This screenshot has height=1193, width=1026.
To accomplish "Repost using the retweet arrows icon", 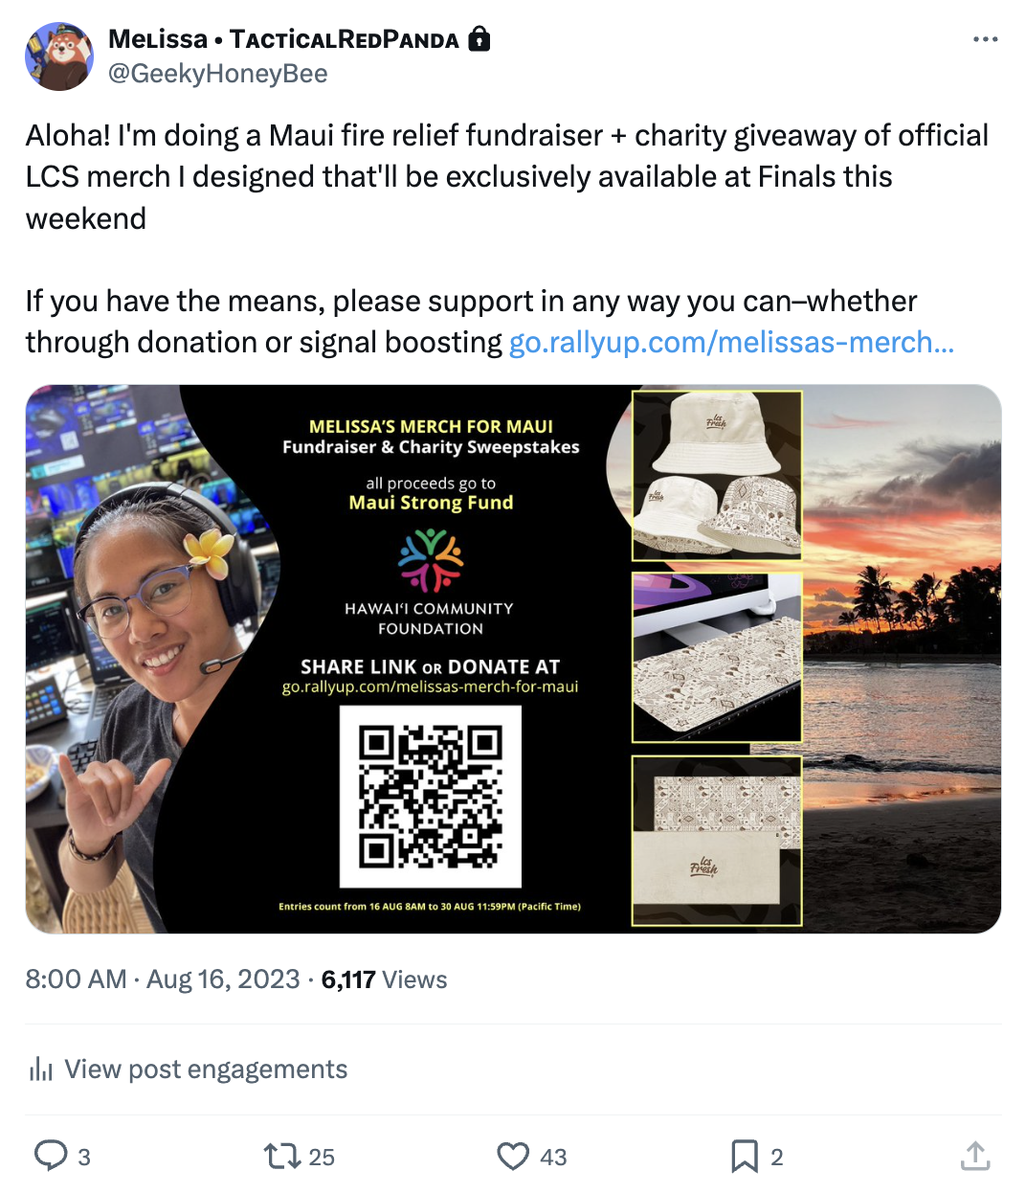I will [282, 1156].
